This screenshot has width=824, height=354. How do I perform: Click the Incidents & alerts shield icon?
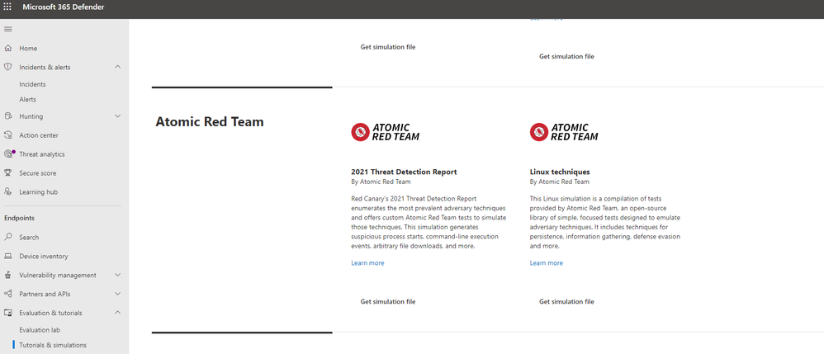[x=8, y=67]
